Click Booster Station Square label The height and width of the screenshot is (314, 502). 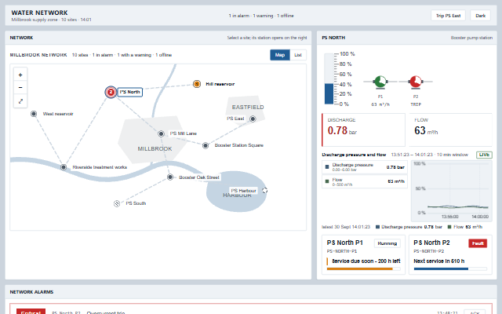click(x=238, y=145)
